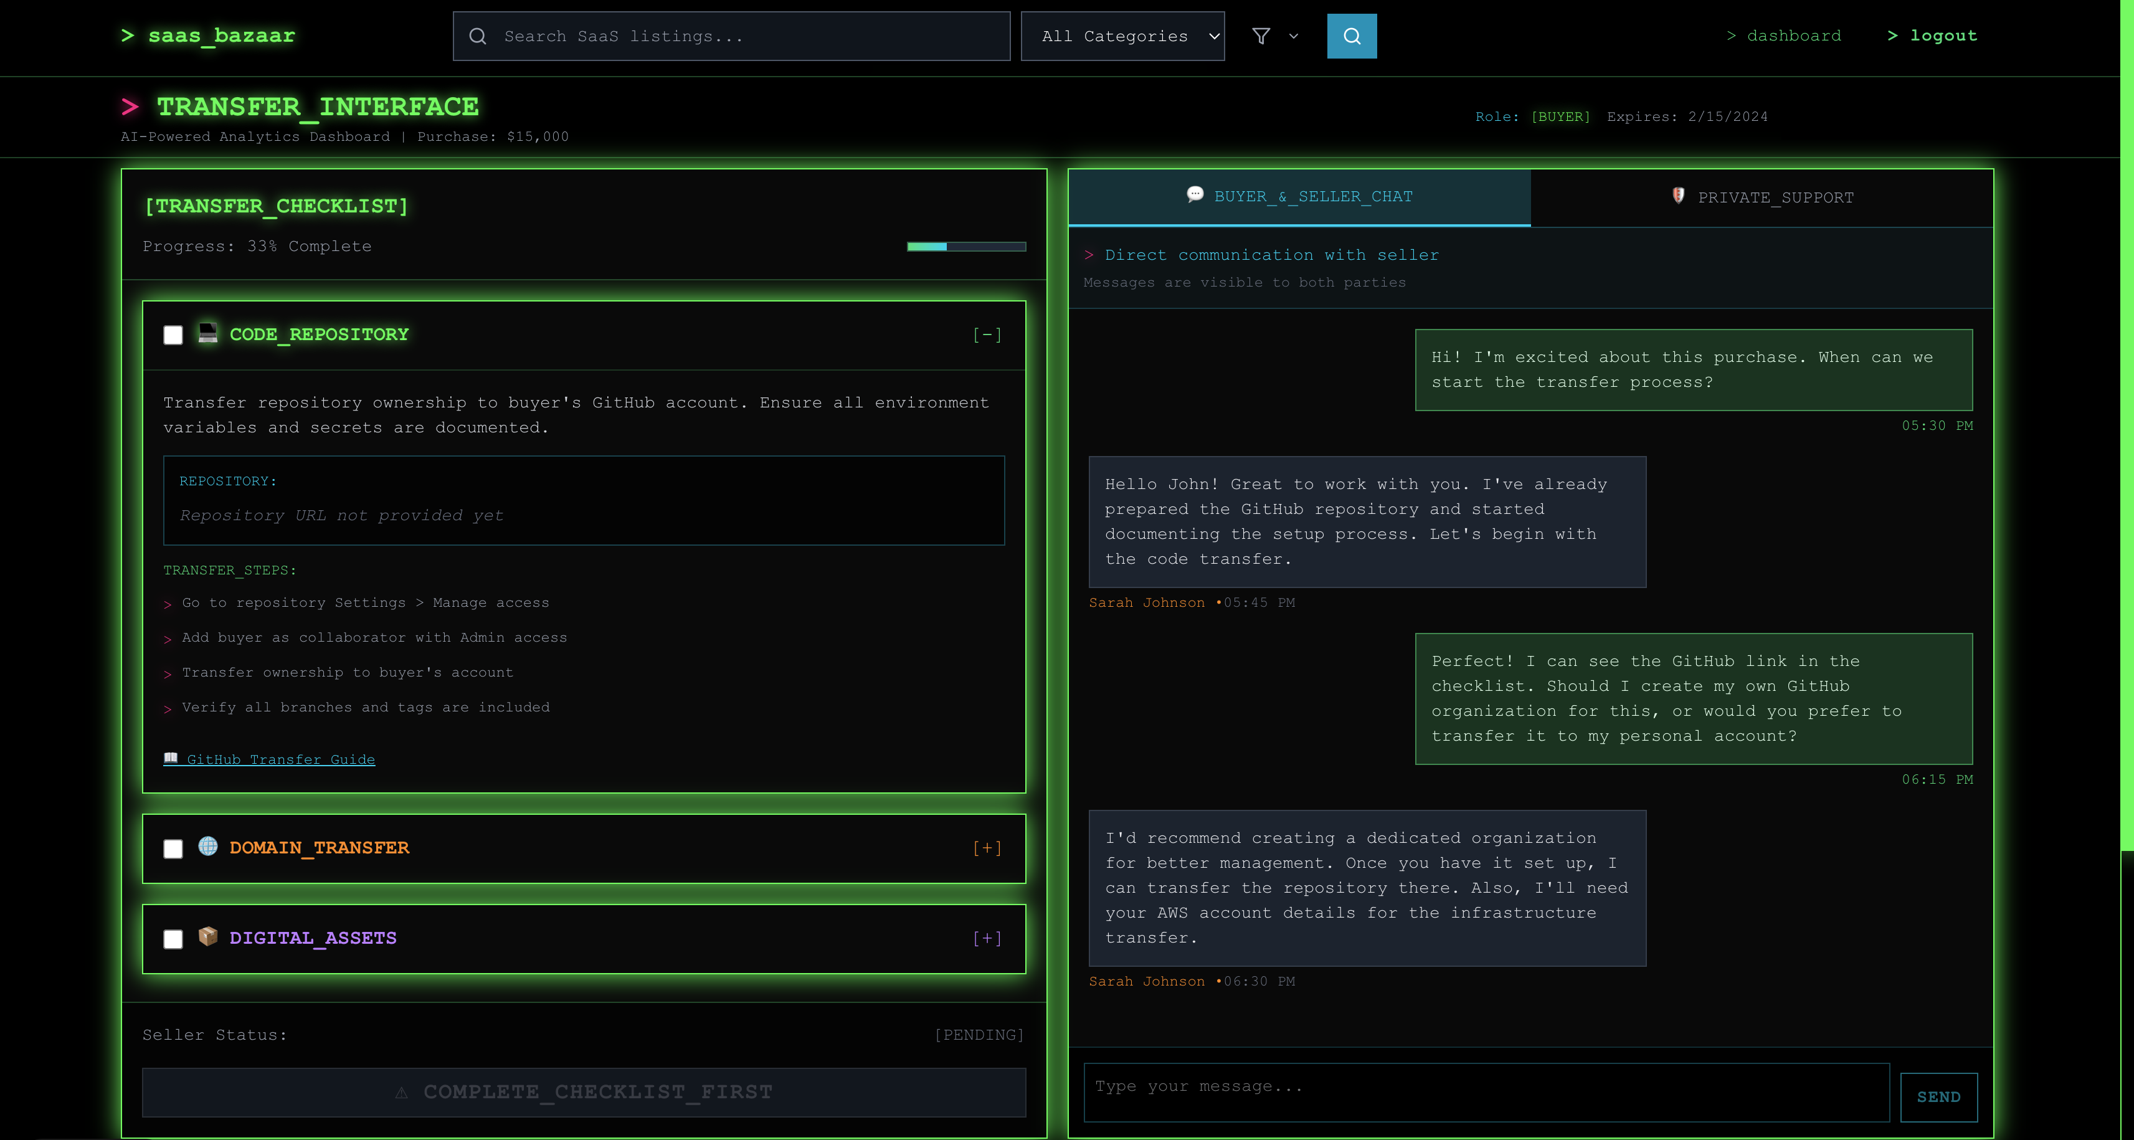Click the computer icon beside CODE_REPOSITORY

coord(207,335)
